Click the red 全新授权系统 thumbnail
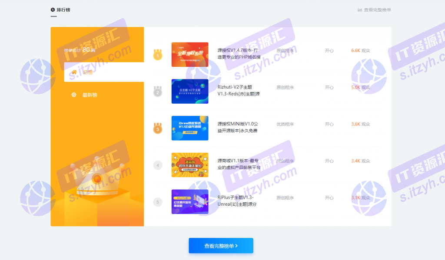 coord(190,54)
